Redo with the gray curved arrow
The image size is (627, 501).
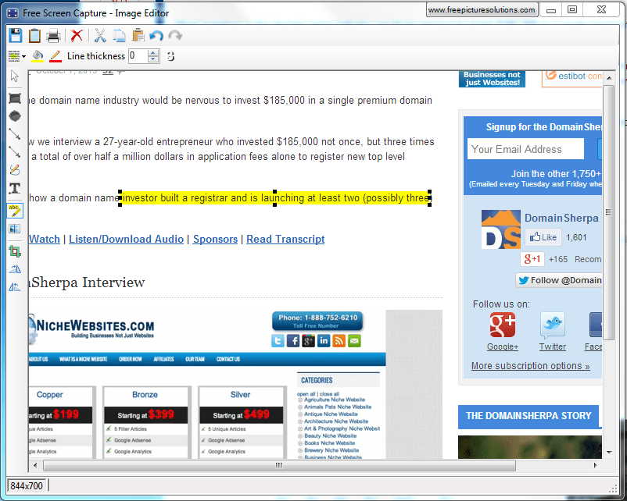click(x=175, y=36)
